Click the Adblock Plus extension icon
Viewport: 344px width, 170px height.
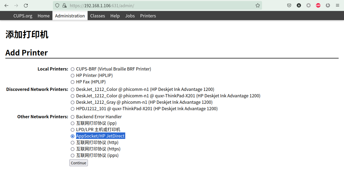[318, 5]
